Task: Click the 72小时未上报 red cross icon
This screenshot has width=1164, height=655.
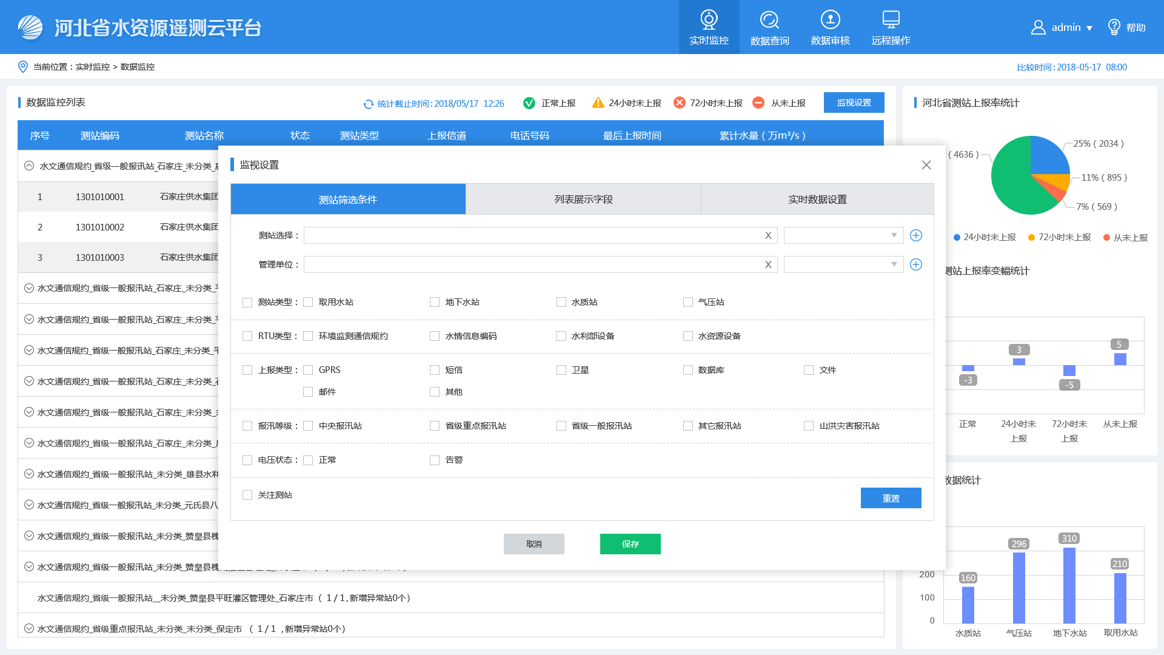Action: click(680, 102)
